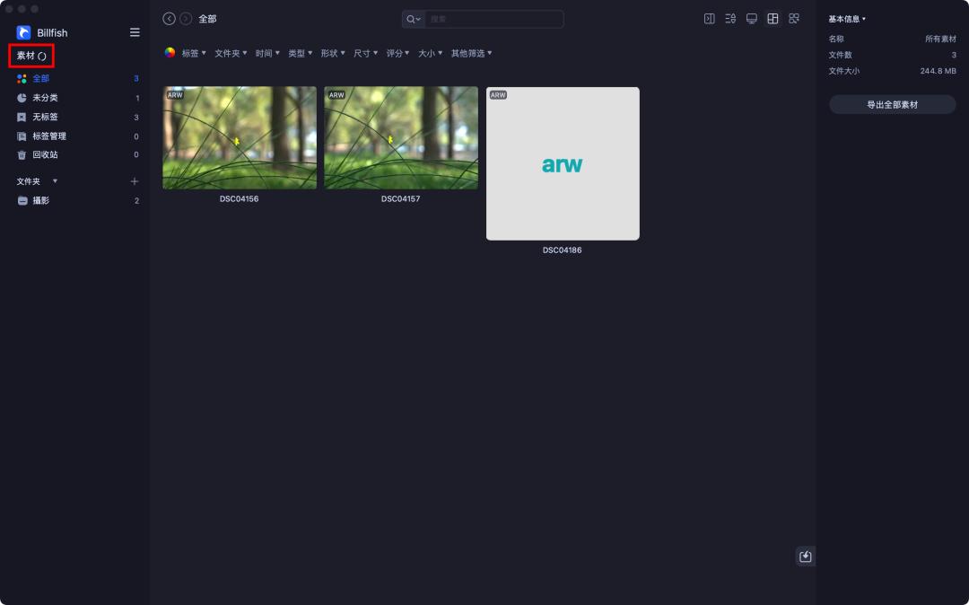This screenshot has width=969, height=605.
Task: Click the DSC04157 file name
Action: tap(400, 199)
